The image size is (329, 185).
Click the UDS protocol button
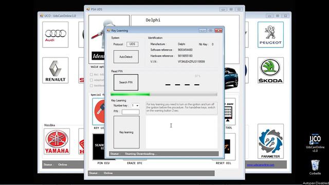(x=132, y=44)
